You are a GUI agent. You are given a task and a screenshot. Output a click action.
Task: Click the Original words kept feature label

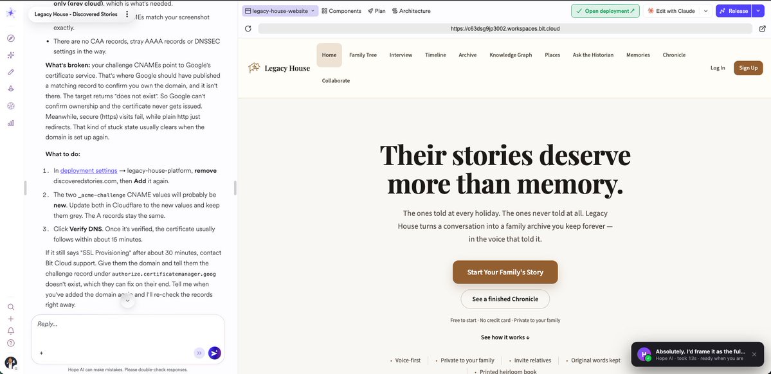click(x=595, y=361)
